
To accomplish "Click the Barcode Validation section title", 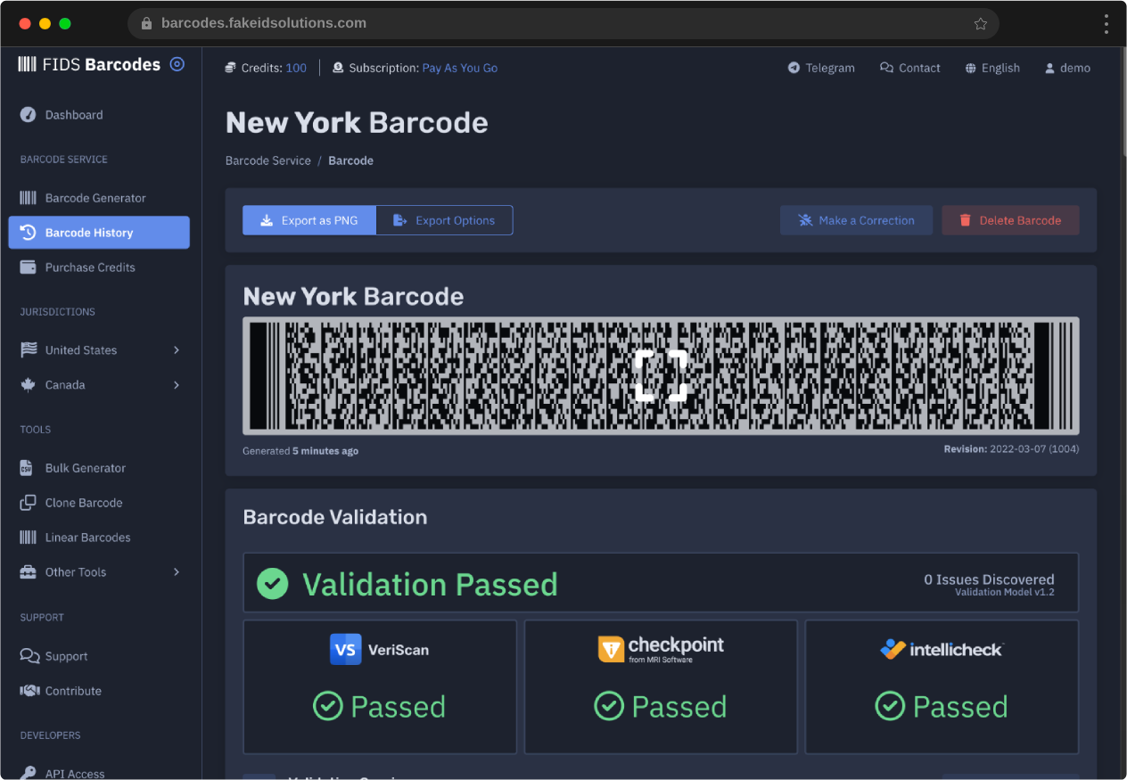I will [335, 517].
